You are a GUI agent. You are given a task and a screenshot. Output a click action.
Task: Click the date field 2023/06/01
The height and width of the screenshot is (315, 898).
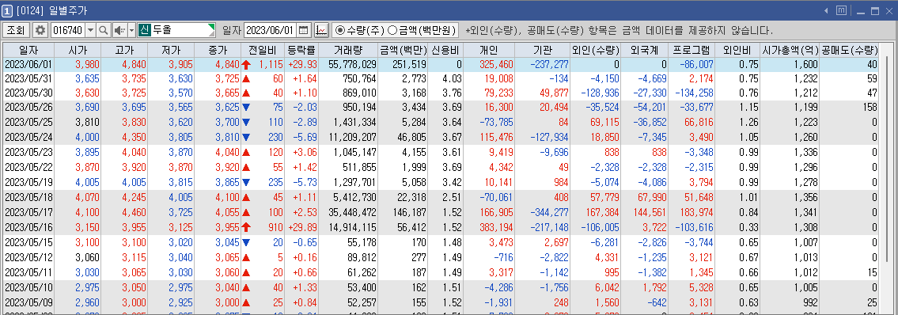pyautogui.click(x=271, y=30)
